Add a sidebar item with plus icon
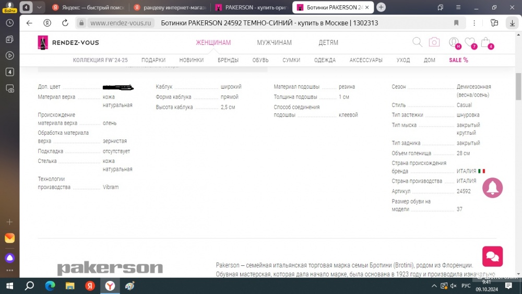This screenshot has height=294, width=522. (9, 222)
